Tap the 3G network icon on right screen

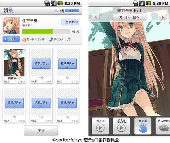tap(135, 3)
